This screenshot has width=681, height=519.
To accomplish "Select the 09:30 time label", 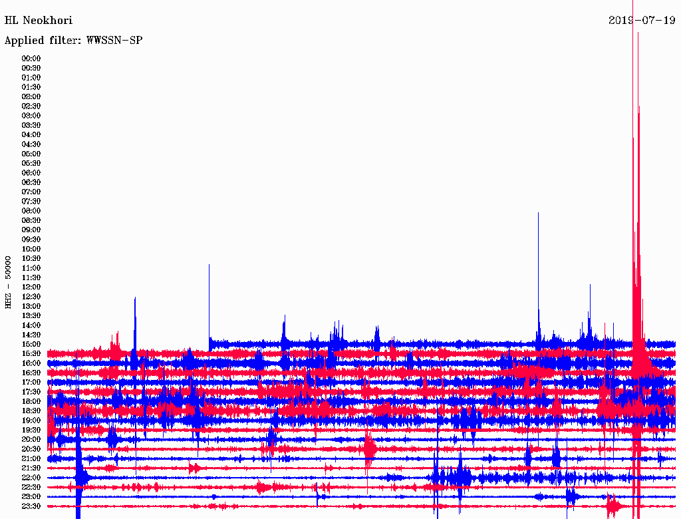I will [x=31, y=240].
